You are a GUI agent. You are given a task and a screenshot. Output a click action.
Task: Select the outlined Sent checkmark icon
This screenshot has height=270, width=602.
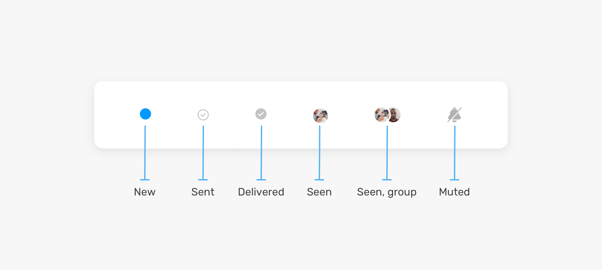(203, 115)
